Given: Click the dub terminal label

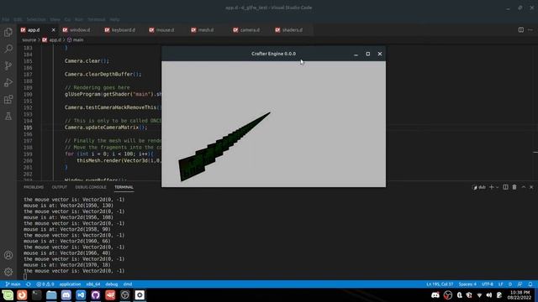Looking at the screenshot, I should click(479, 187).
